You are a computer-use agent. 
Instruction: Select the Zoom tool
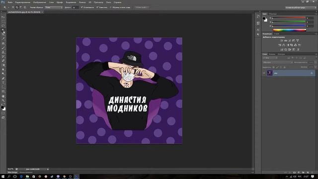click(3, 100)
